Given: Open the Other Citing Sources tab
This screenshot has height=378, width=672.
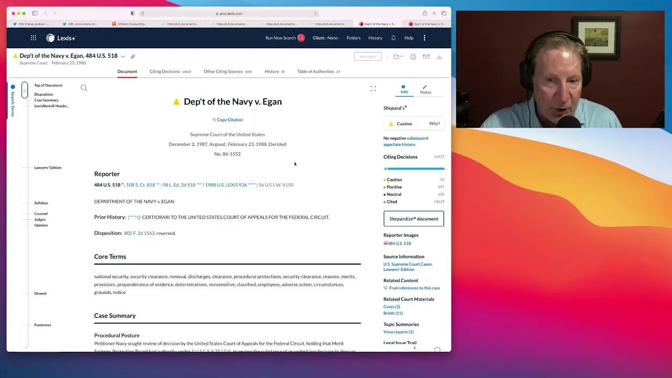Looking at the screenshot, I should coord(228,71).
